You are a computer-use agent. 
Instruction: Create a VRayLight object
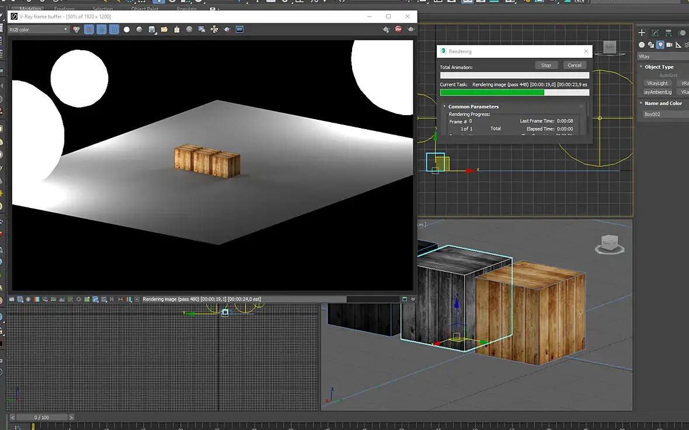click(x=657, y=84)
